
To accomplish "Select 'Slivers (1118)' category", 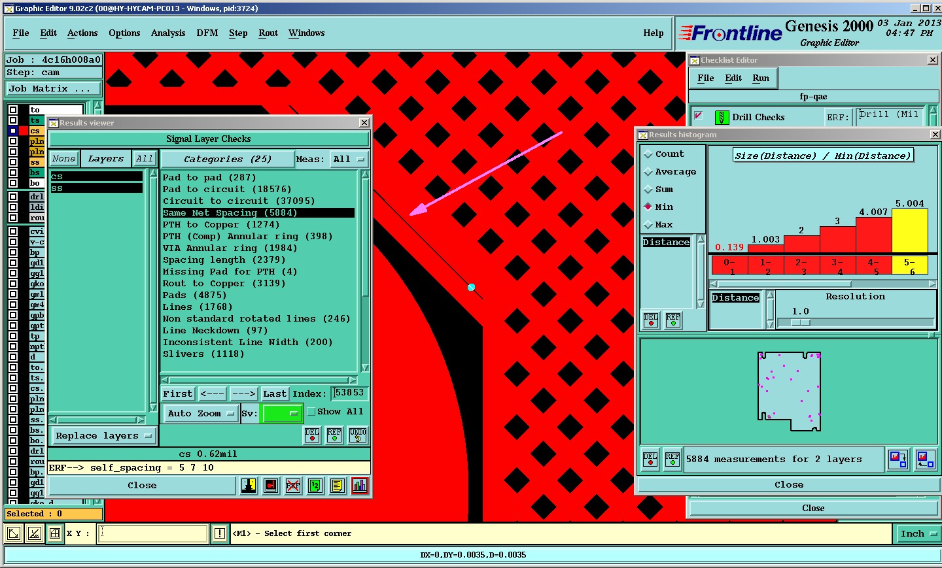I will 203,354.
